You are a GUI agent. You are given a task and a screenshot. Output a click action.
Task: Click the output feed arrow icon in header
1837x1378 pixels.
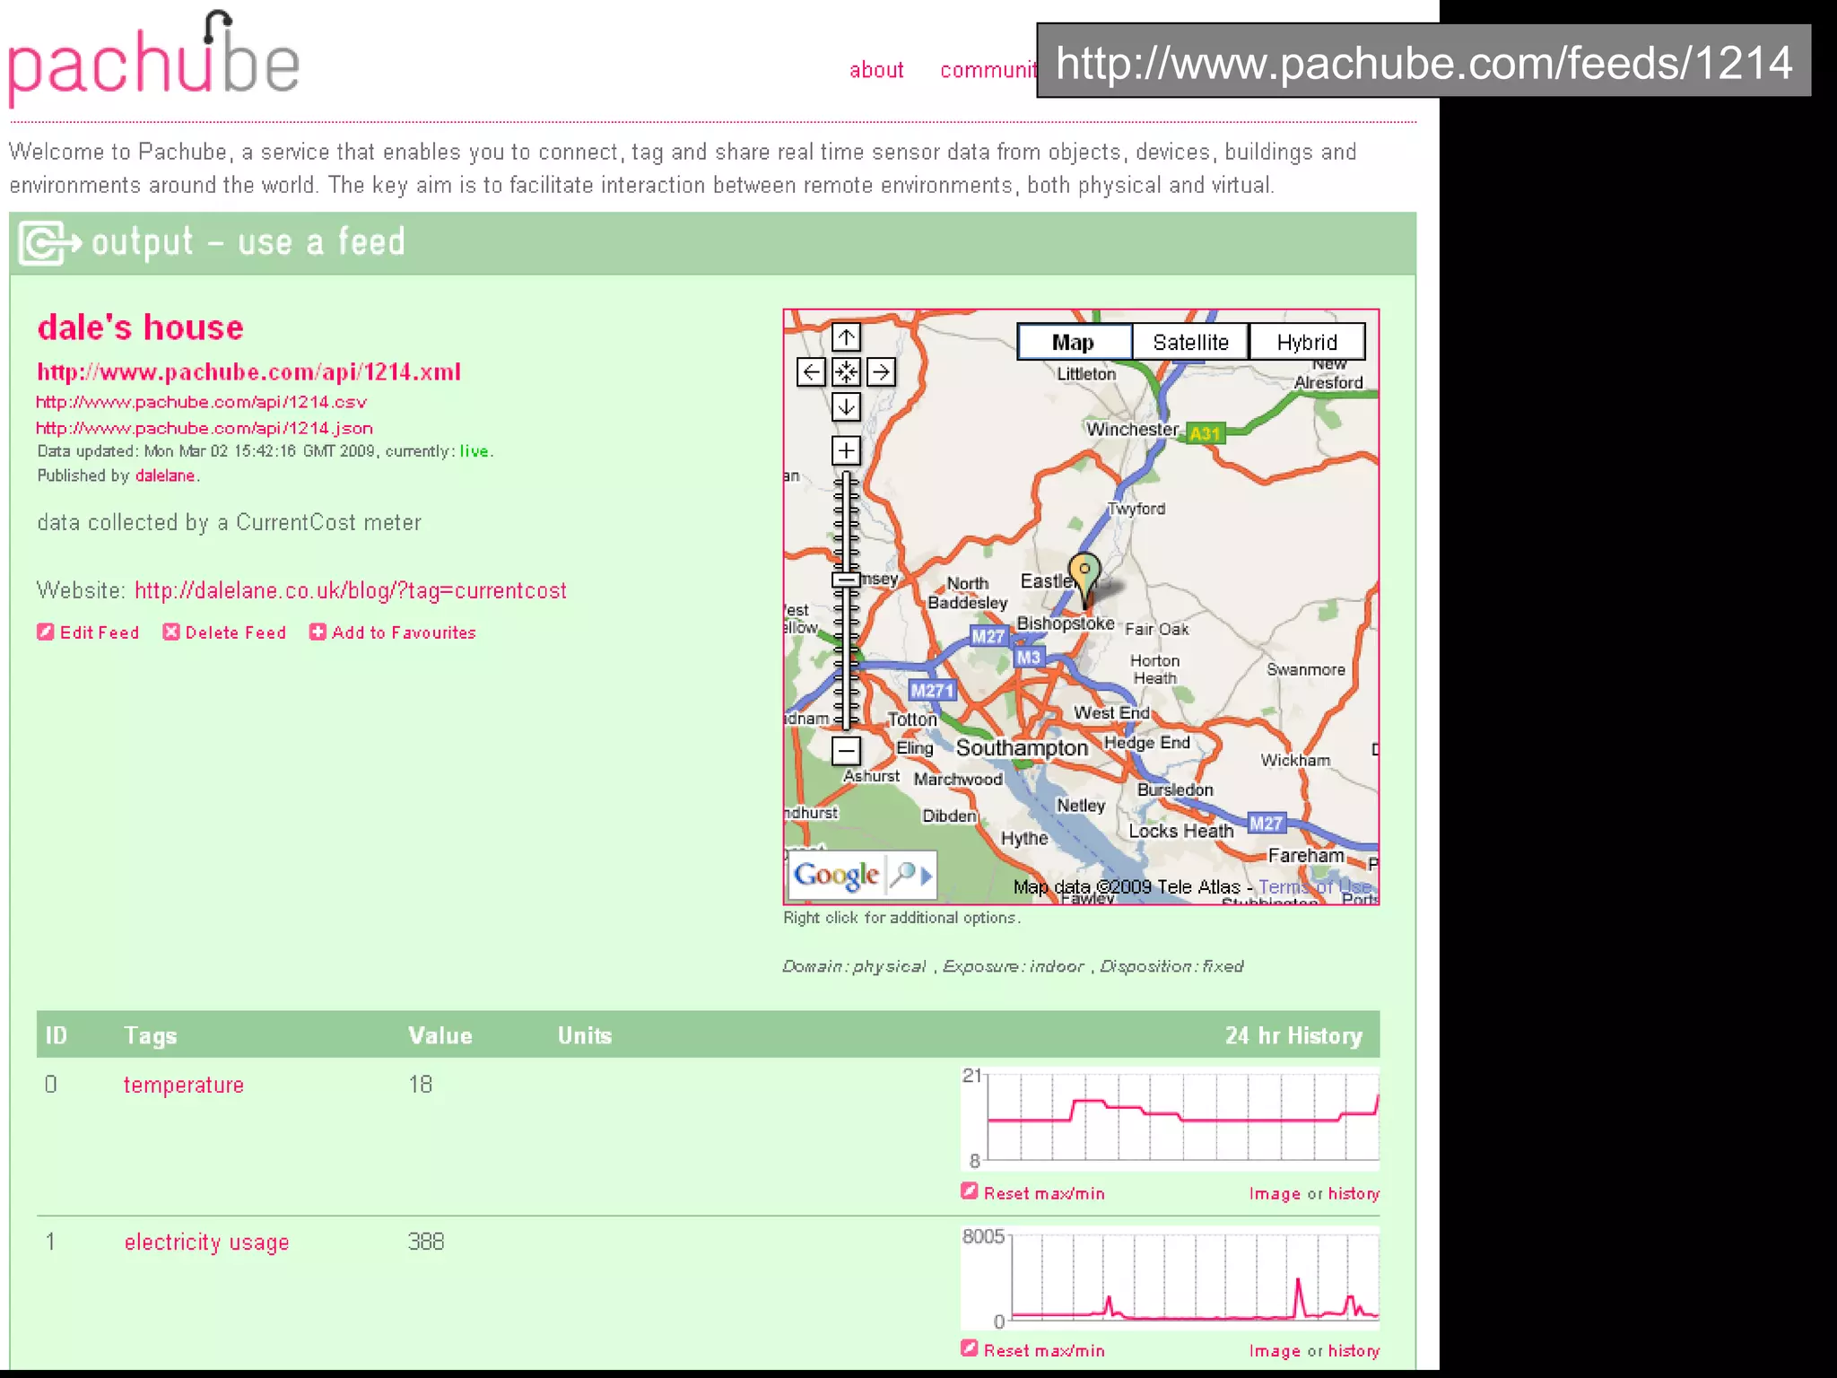[x=50, y=242]
